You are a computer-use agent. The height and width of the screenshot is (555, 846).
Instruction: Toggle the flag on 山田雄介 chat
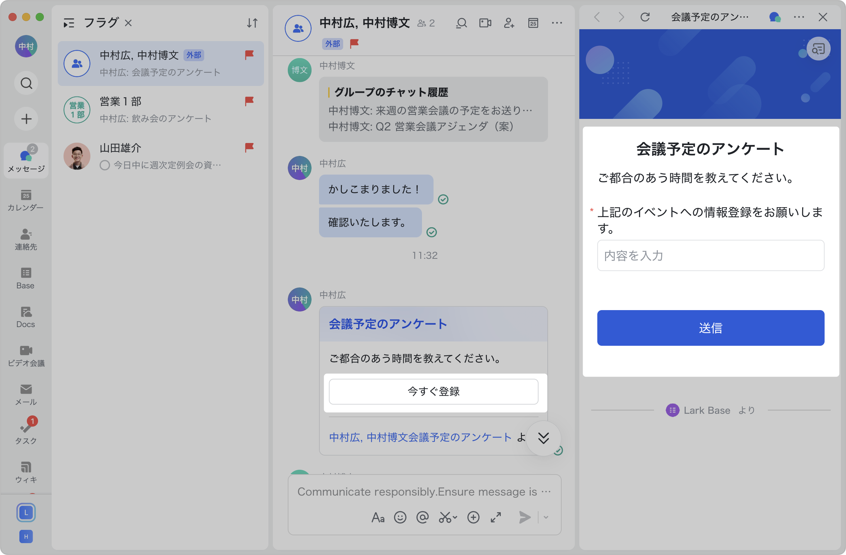[x=249, y=147]
